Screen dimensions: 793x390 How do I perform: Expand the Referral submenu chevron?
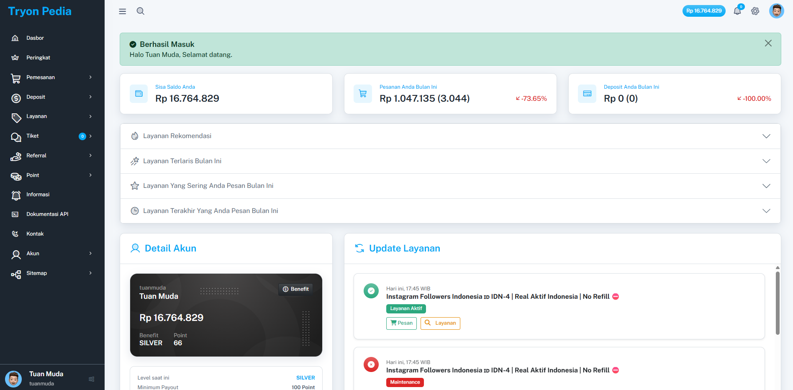tap(90, 156)
